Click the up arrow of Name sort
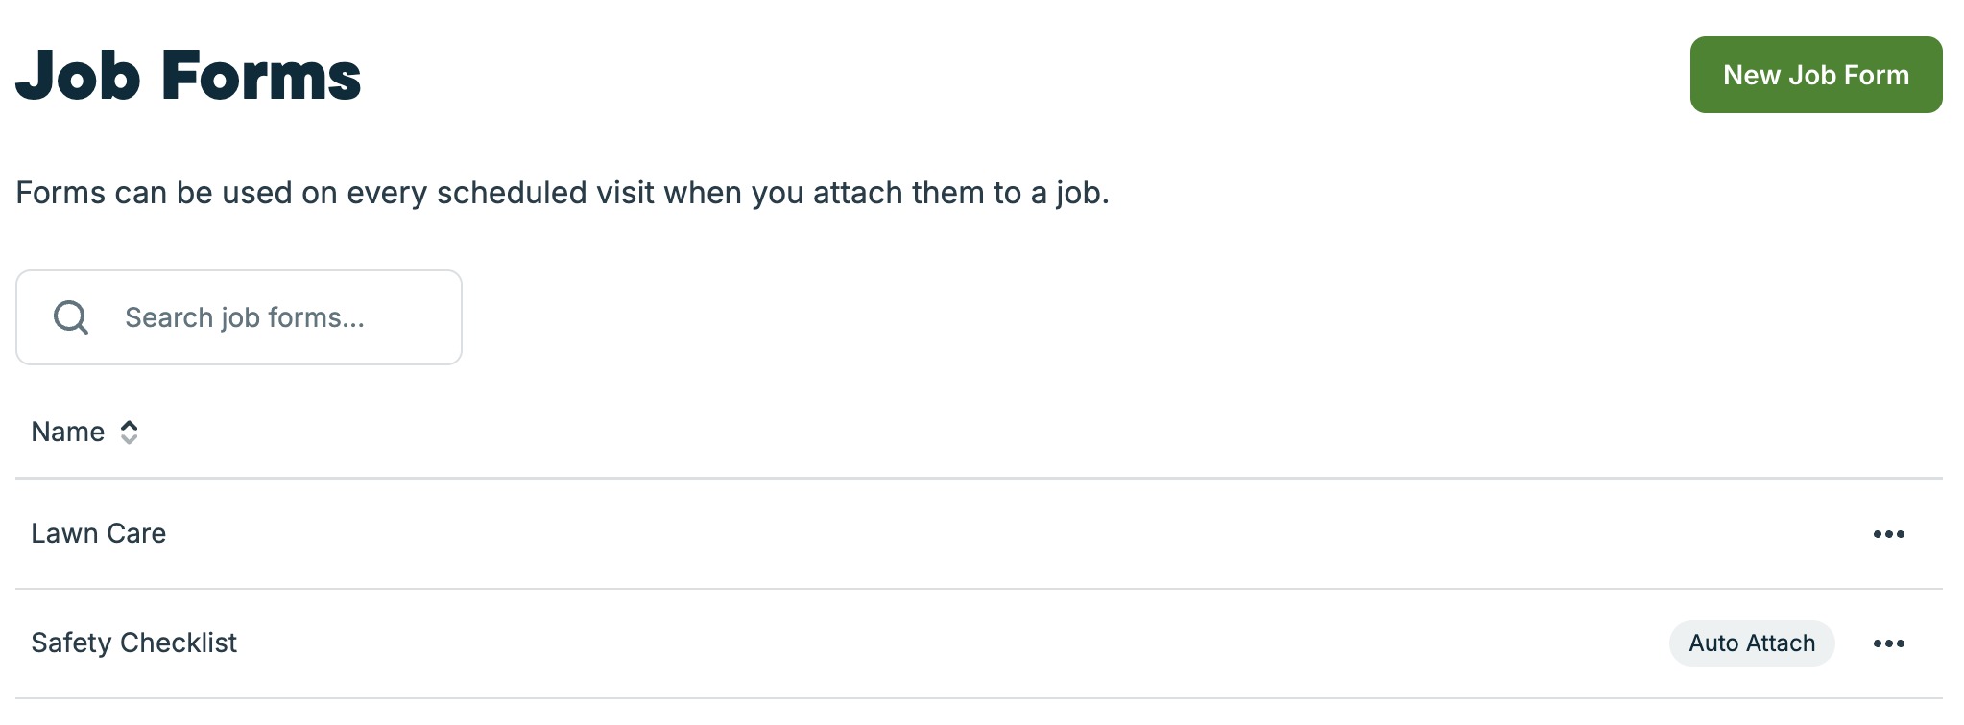This screenshot has width=1964, height=725. (129, 425)
